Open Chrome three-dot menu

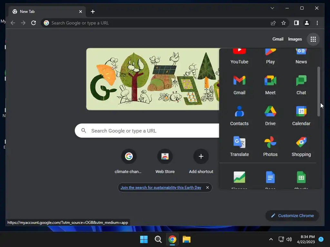[x=317, y=23]
